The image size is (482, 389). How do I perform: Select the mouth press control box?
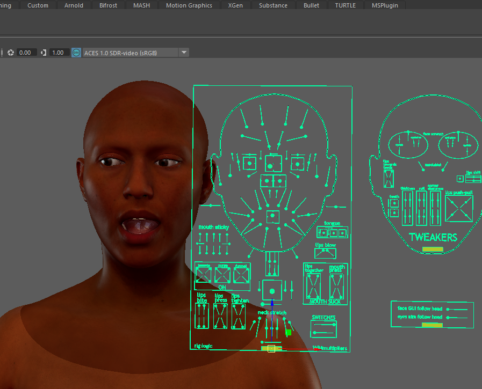(336, 286)
